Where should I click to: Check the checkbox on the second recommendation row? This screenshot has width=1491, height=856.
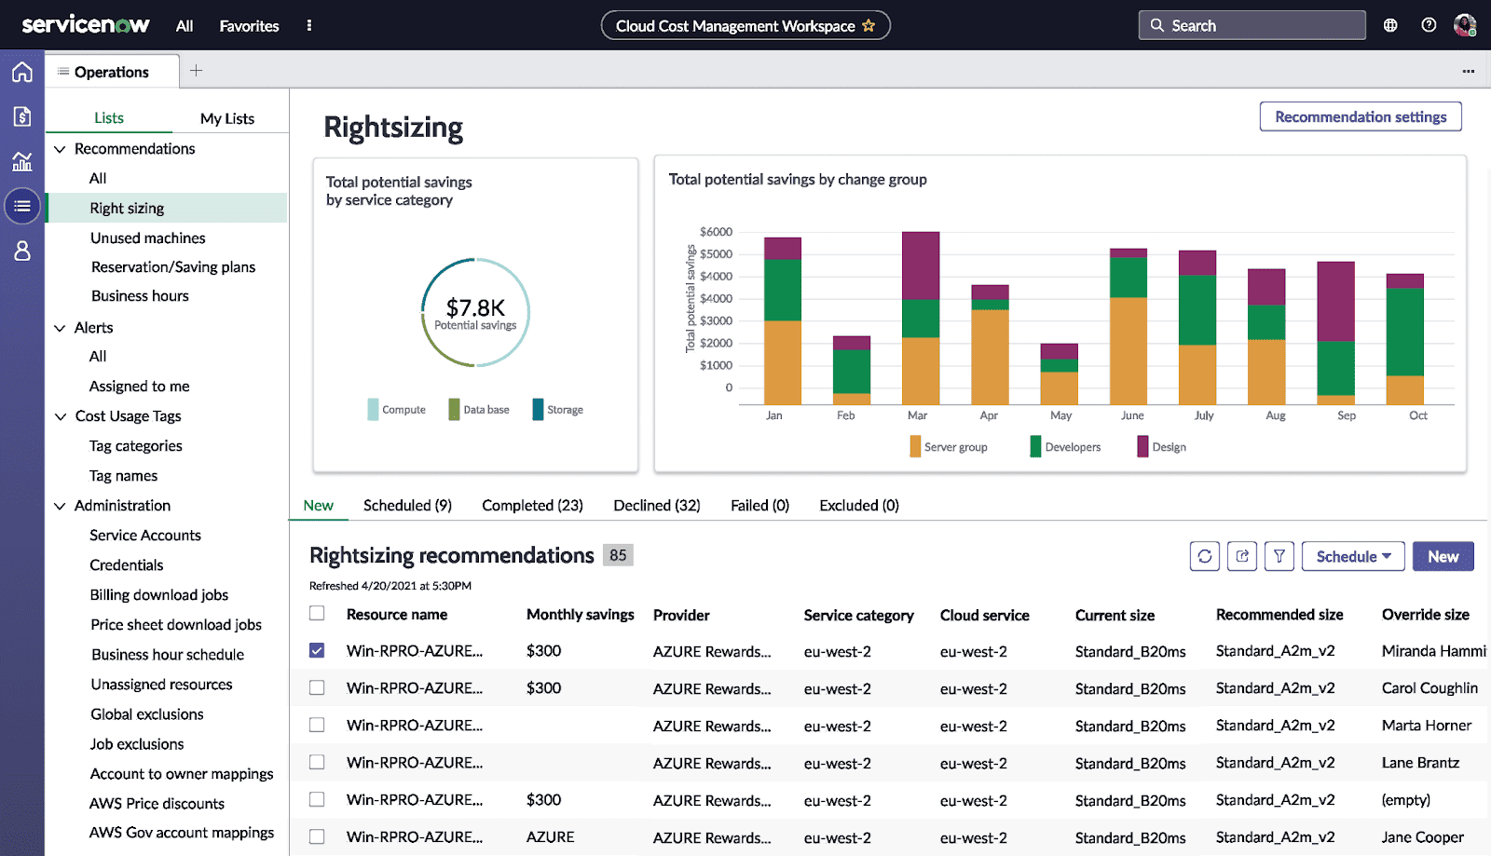[316, 687]
